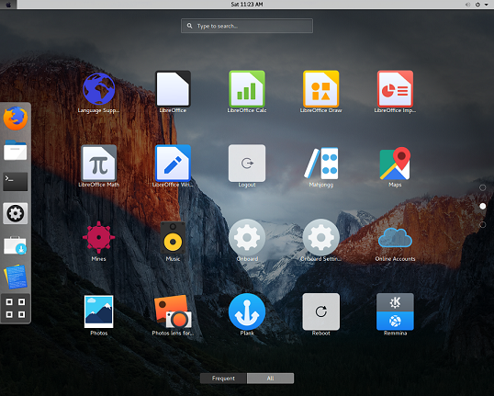The width and height of the screenshot is (494, 396).
Task: Click the Logout app icon
Action: [247, 163]
